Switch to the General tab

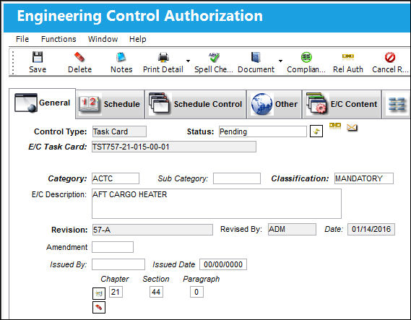(43, 103)
